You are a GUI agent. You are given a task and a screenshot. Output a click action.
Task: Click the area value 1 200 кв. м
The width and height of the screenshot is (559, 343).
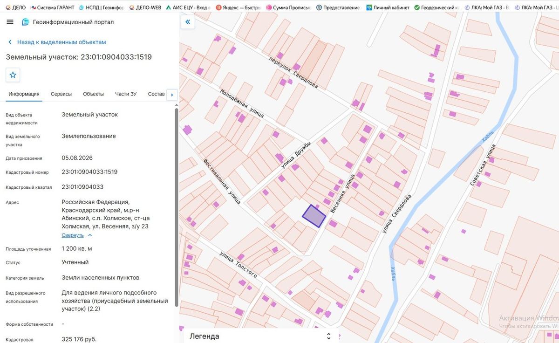[77, 248]
